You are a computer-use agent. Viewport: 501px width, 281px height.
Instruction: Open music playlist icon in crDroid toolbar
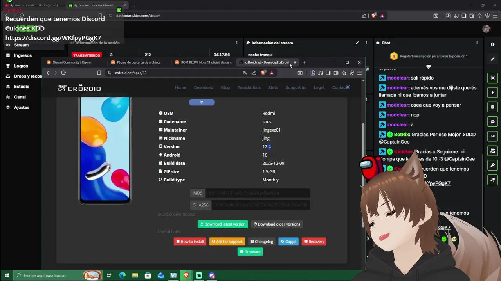coord(321,73)
